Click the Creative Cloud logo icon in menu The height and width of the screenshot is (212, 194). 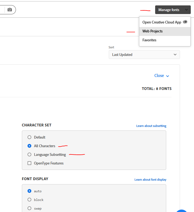[x=185, y=22]
